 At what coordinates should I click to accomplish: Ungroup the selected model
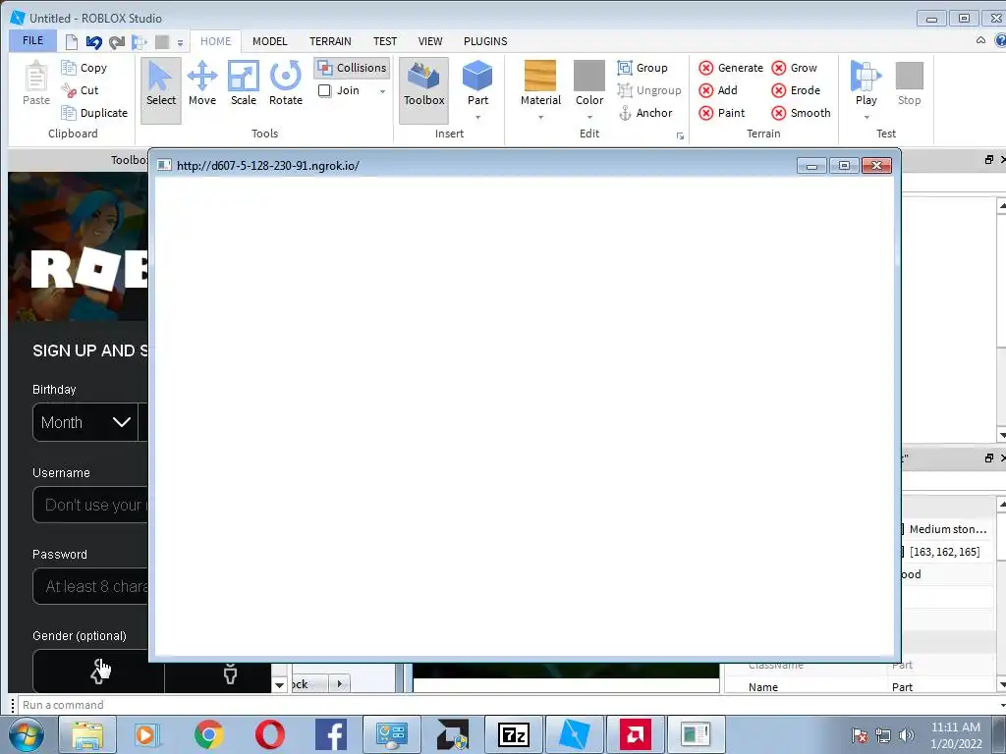click(649, 90)
